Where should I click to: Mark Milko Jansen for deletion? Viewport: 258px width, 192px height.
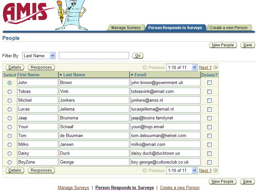click(209, 145)
